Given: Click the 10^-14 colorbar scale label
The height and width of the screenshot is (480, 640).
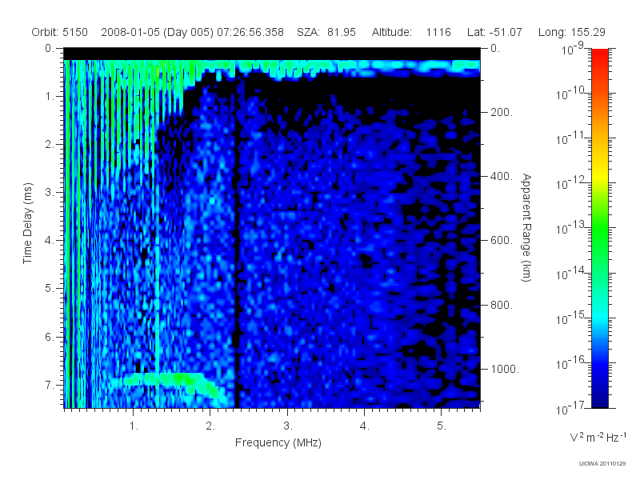Looking at the screenshot, I should (571, 274).
